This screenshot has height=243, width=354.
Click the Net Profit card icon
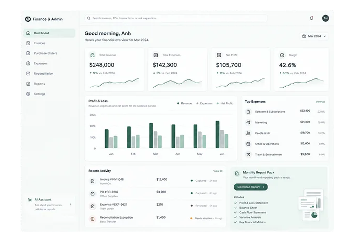click(219, 55)
